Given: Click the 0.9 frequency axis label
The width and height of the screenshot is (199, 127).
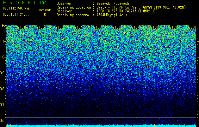Looking at the screenshot, I should tap(3, 73).
